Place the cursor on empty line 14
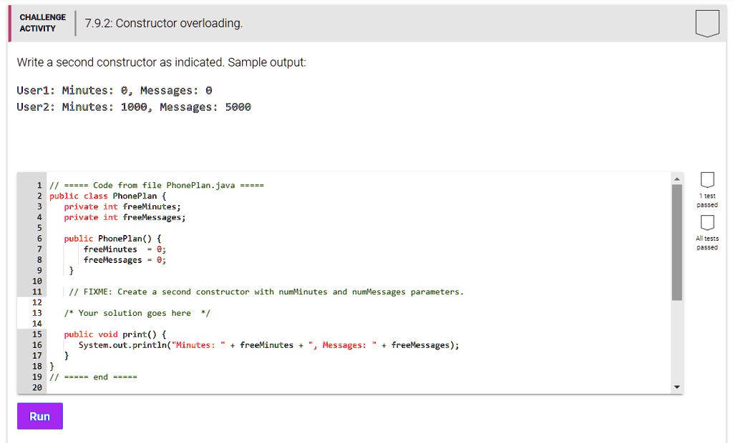The height and width of the screenshot is (443, 733). pos(358,324)
